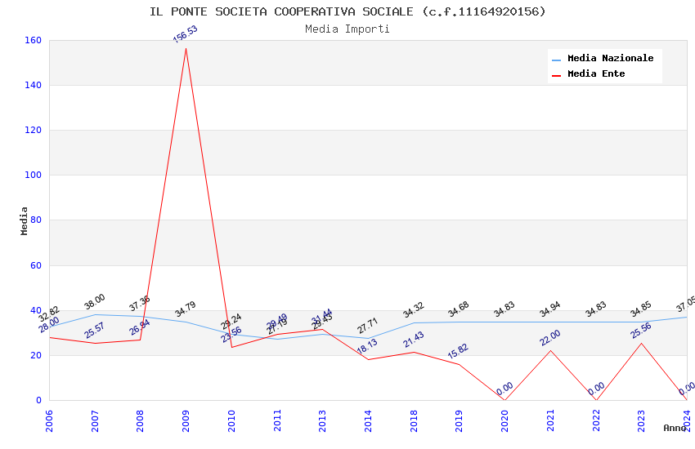The height and width of the screenshot is (449, 695).
Task: Click the 34.32 value label
Action: [x=414, y=309]
